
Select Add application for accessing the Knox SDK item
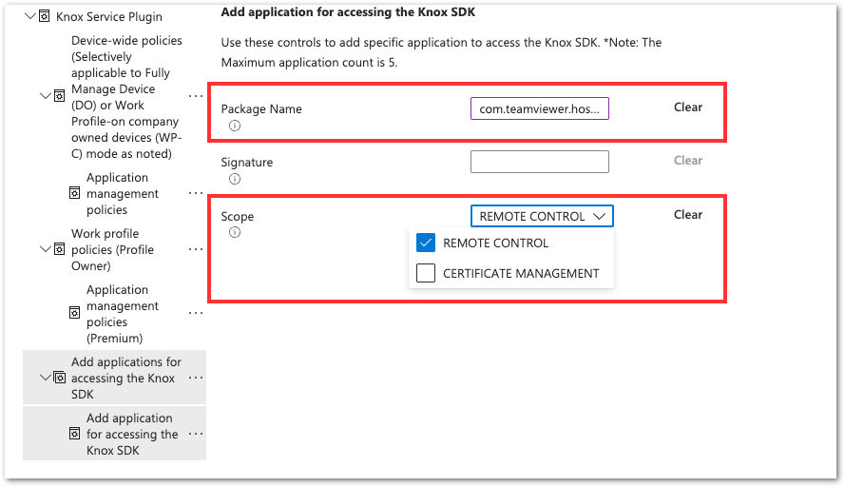click(132, 434)
